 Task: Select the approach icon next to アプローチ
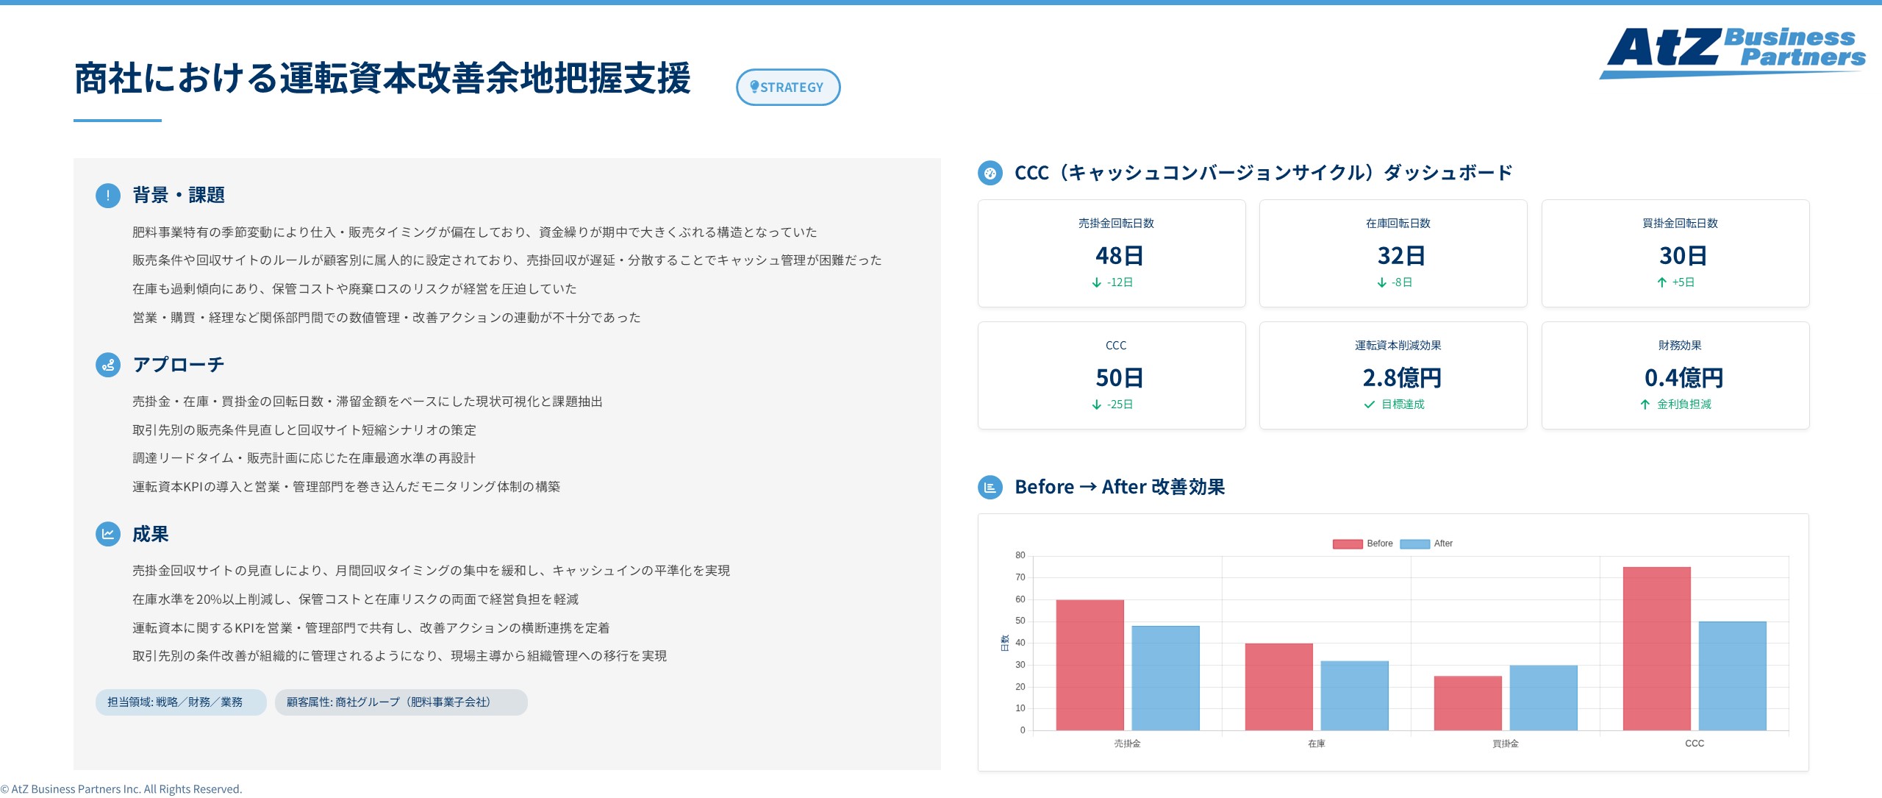[x=107, y=365]
